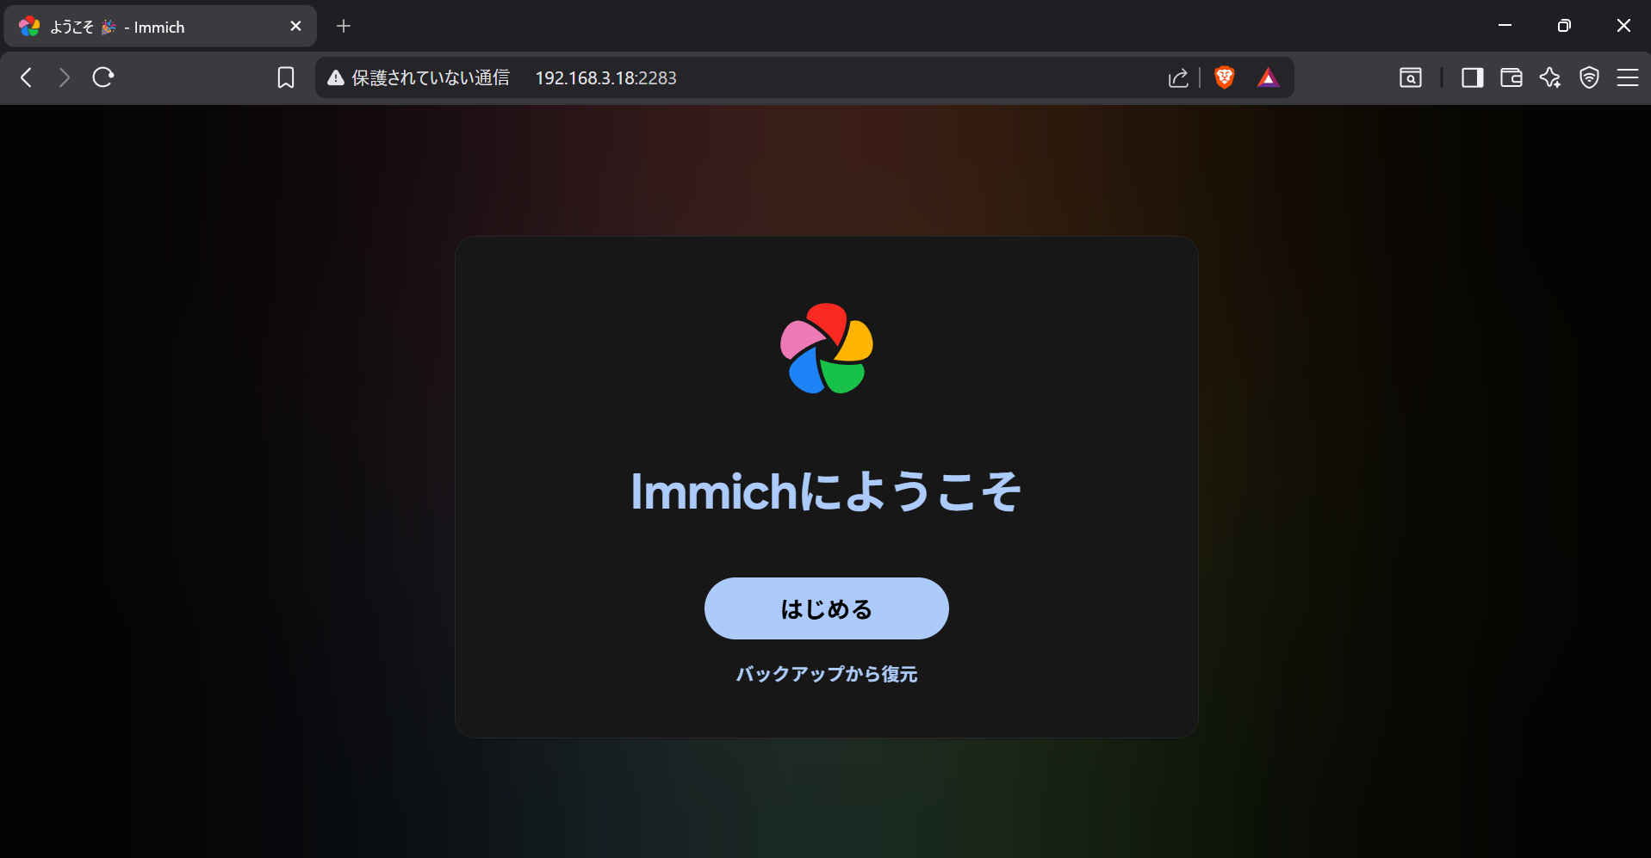Viewport: 1651px width, 858px height.
Task: Close the current Immich tab
Action: tap(295, 26)
